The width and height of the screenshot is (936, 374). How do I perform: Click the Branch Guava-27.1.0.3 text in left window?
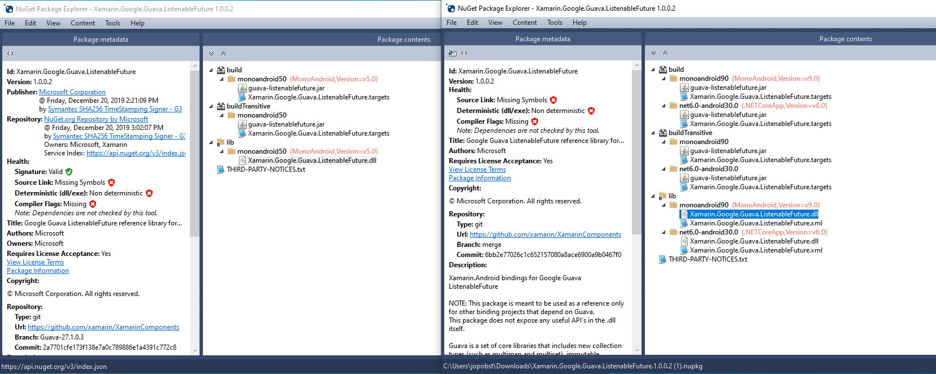pyautogui.click(x=62, y=337)
